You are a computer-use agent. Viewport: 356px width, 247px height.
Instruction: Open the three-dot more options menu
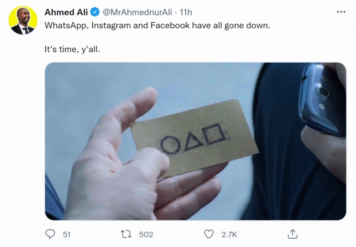pyautogui.click(x=341, y=12)
